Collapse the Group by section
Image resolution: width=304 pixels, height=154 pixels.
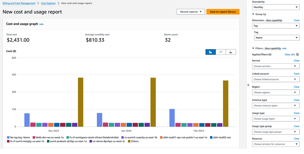click(253, 14)
